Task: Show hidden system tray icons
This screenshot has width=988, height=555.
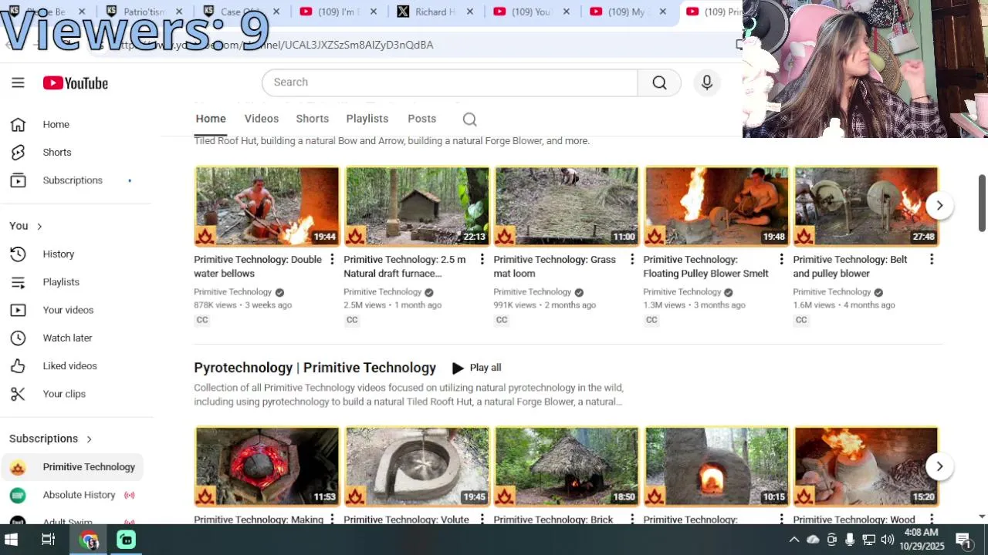Action: [793, 540]
